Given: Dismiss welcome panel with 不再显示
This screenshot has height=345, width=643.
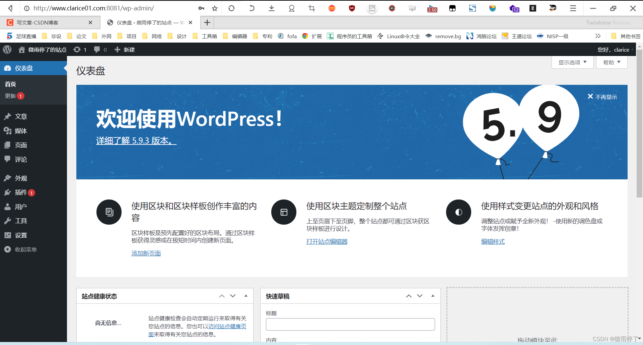Looking at the screenshot, I should tap(602, 97).
